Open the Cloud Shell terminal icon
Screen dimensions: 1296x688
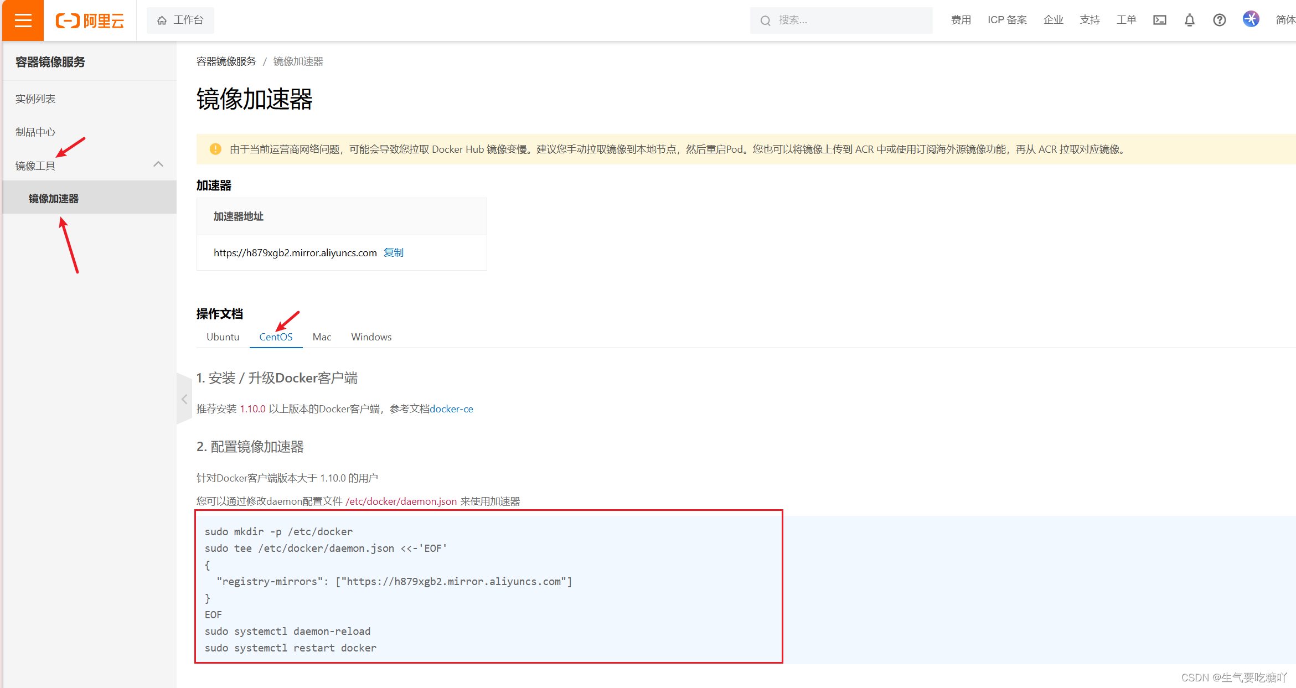tap(1160, 20)
